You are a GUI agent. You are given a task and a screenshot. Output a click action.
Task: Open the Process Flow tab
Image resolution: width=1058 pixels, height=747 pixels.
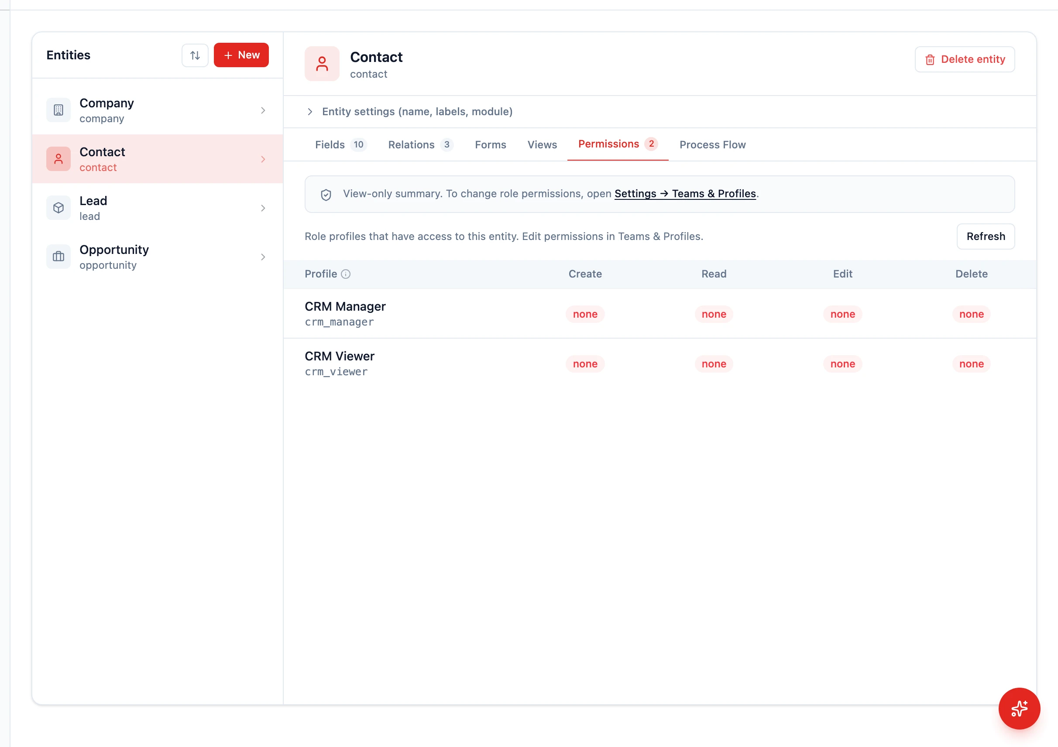(712, 144)
